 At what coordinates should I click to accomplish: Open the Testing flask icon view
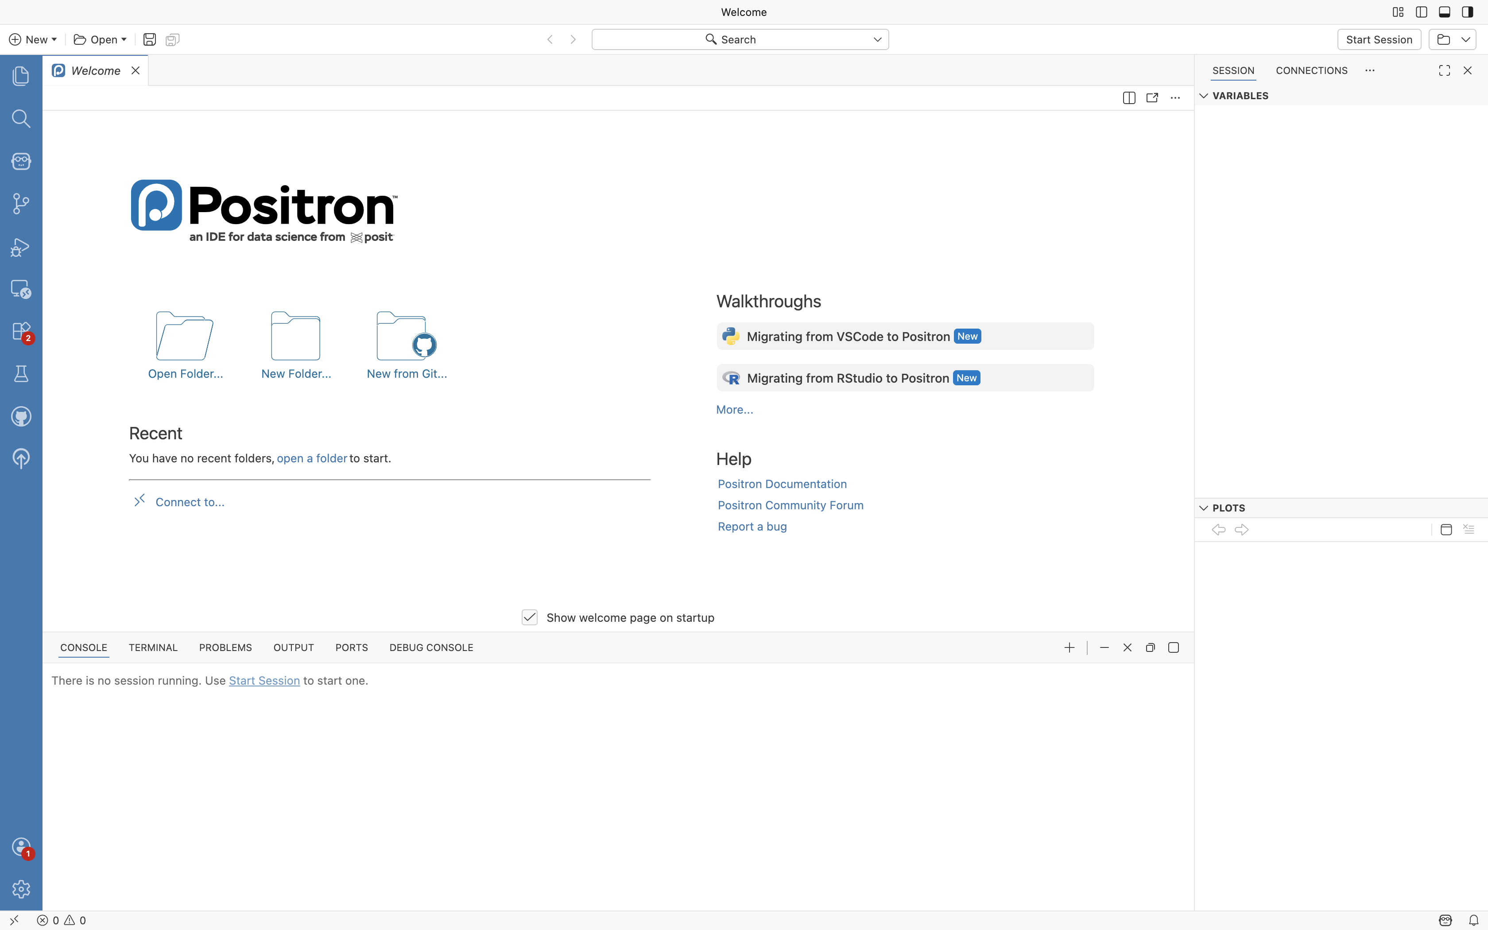coord(21,374)
